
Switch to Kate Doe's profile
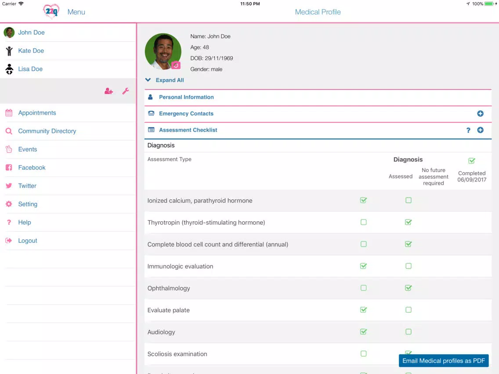(68, 51)
